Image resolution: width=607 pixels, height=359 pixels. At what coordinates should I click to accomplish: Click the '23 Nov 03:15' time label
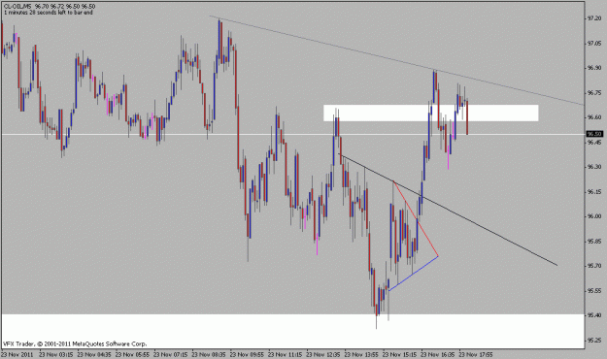point(55,354)
